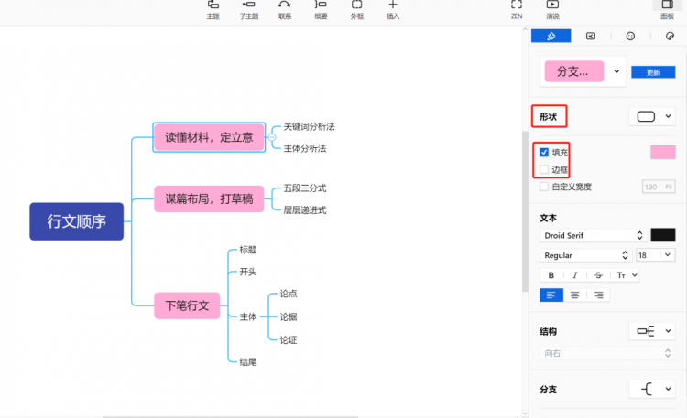Open the shape selector dropdown
The image size is (687, 418).
(652, 116)
